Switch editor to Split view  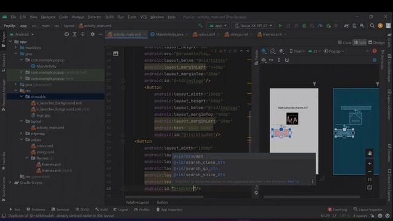360,42
